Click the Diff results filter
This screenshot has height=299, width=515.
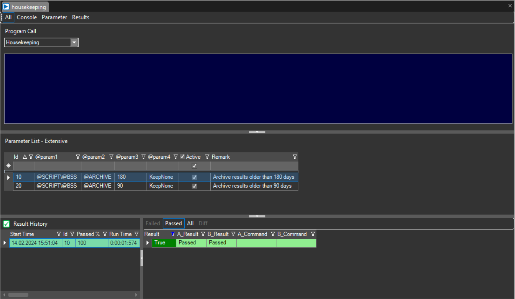pos(203,223)
